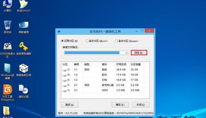Open the 系统密码清除 key icon
206x118 pixels.
coord(24,48)
